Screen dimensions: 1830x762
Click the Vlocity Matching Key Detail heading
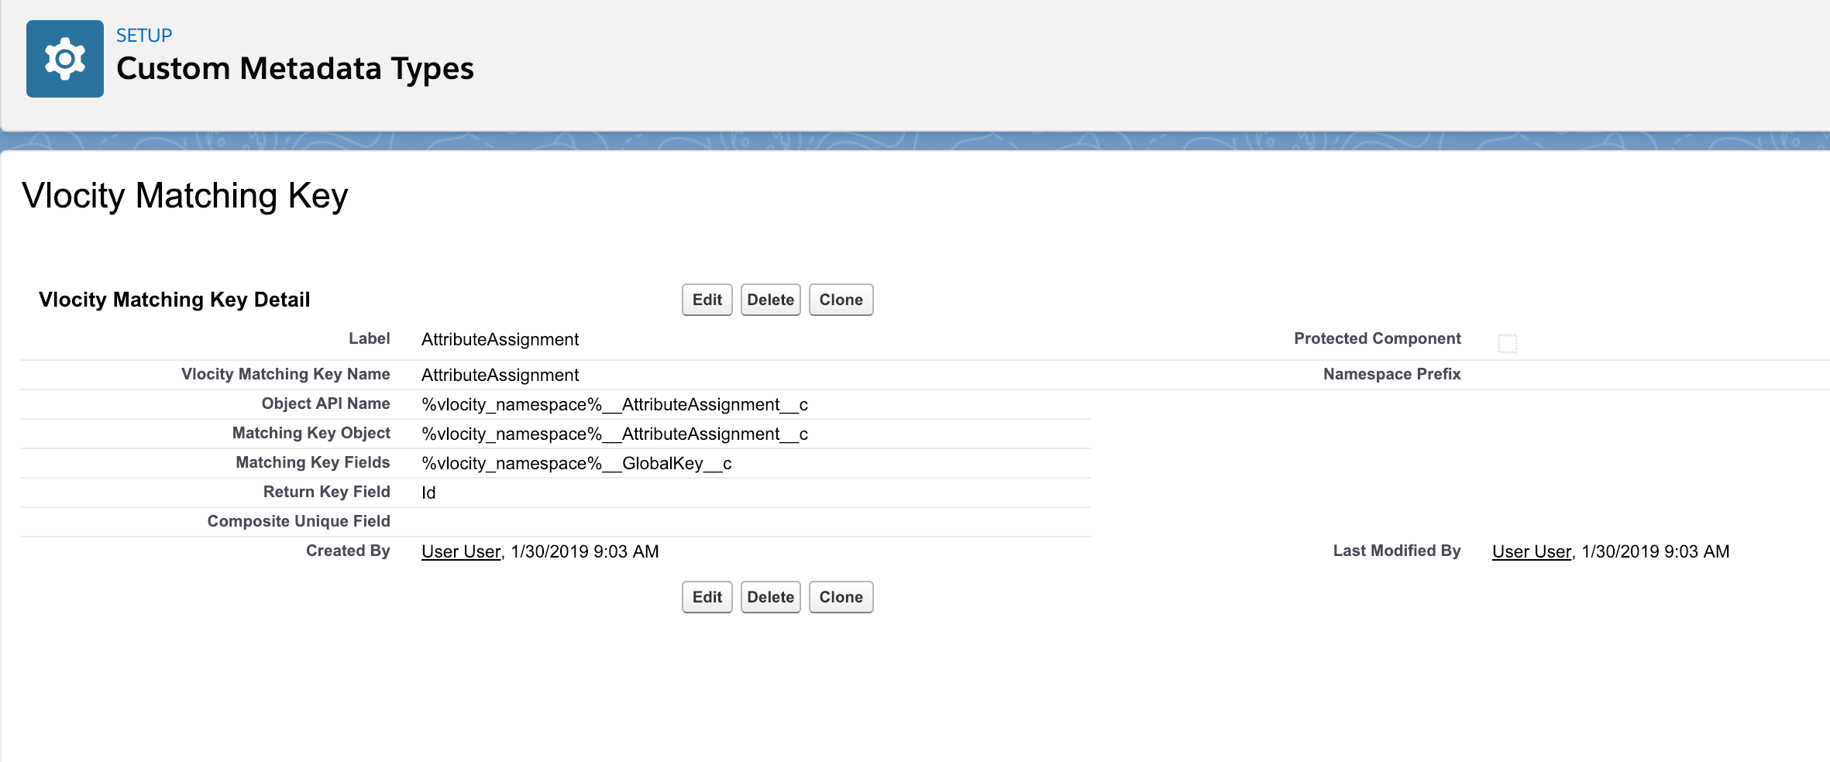174,300
